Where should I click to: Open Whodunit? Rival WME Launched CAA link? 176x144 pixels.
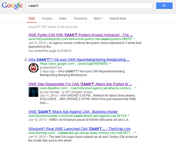79,129
